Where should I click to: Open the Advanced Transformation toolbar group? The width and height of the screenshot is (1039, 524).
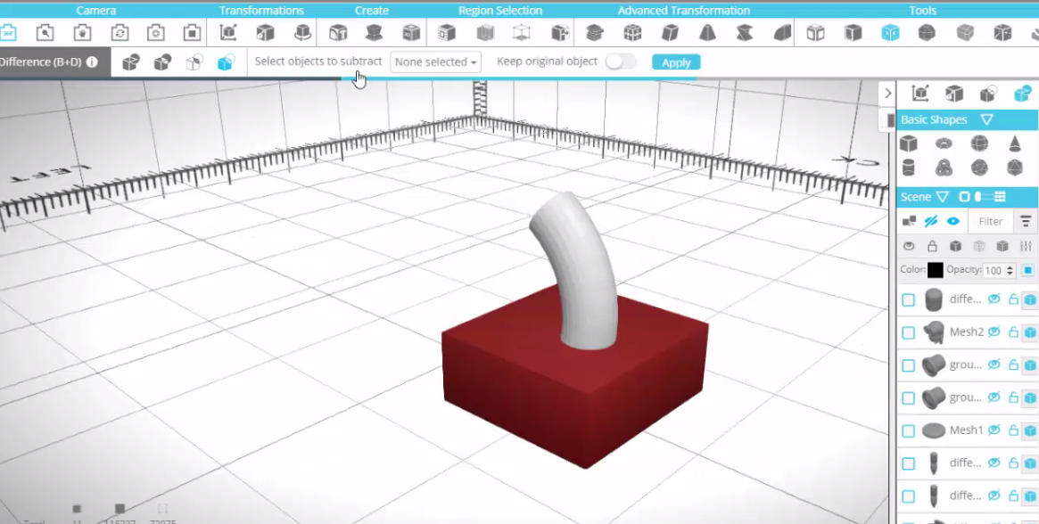(684, 11)
